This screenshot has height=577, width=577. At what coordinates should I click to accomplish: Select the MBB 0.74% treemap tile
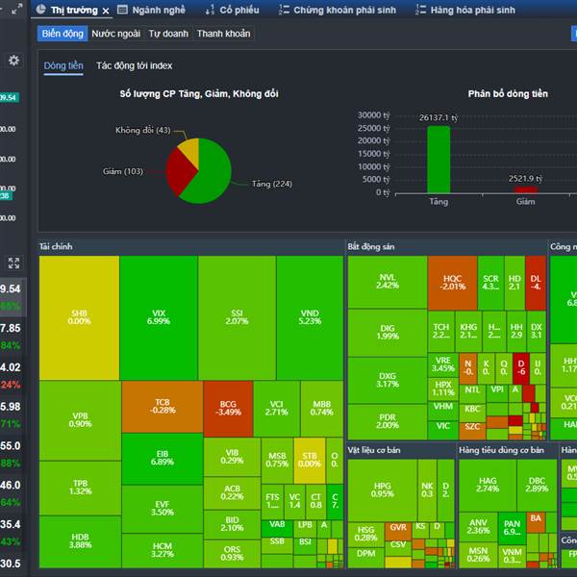pos(321,409)
